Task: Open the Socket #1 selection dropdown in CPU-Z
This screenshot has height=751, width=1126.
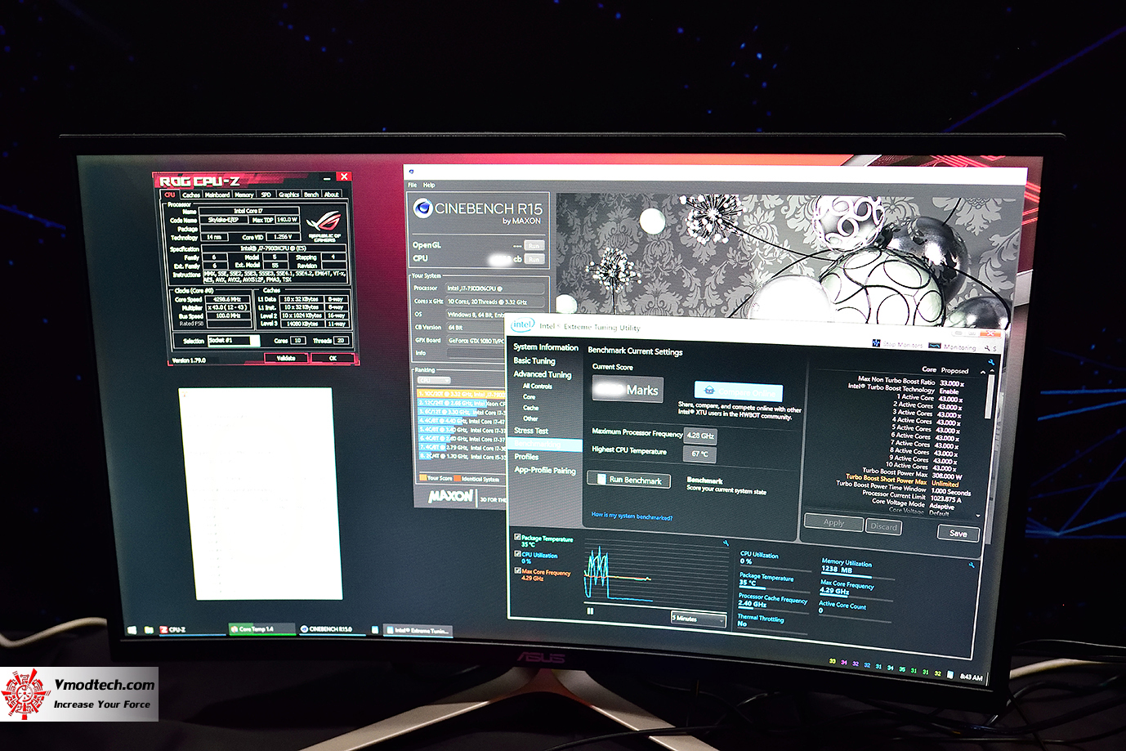Action: pos(234,340)
